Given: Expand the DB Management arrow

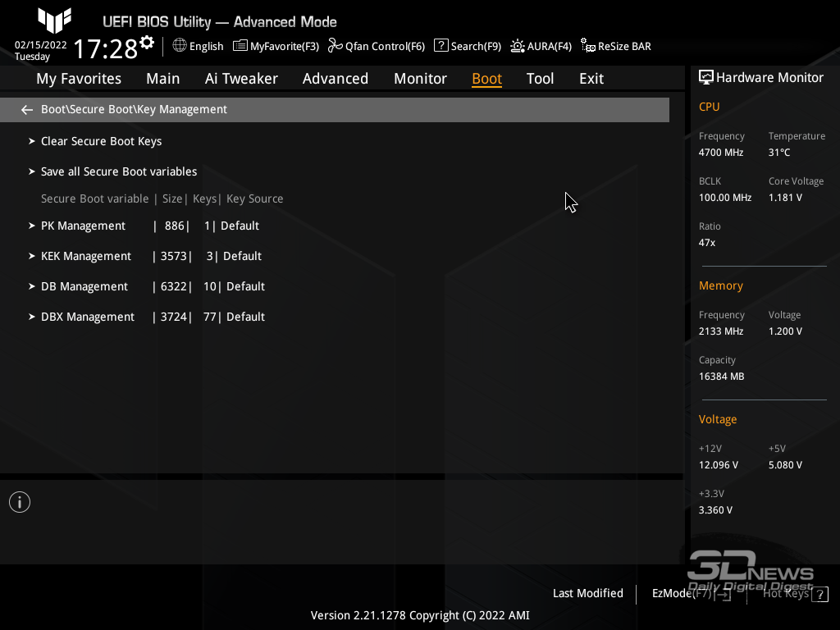Looking at the screenshot, I should tap(32, 286).
